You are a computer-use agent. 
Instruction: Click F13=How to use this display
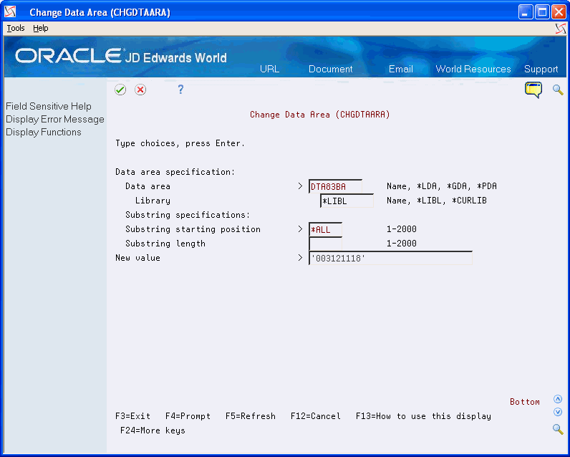[423, 416]
